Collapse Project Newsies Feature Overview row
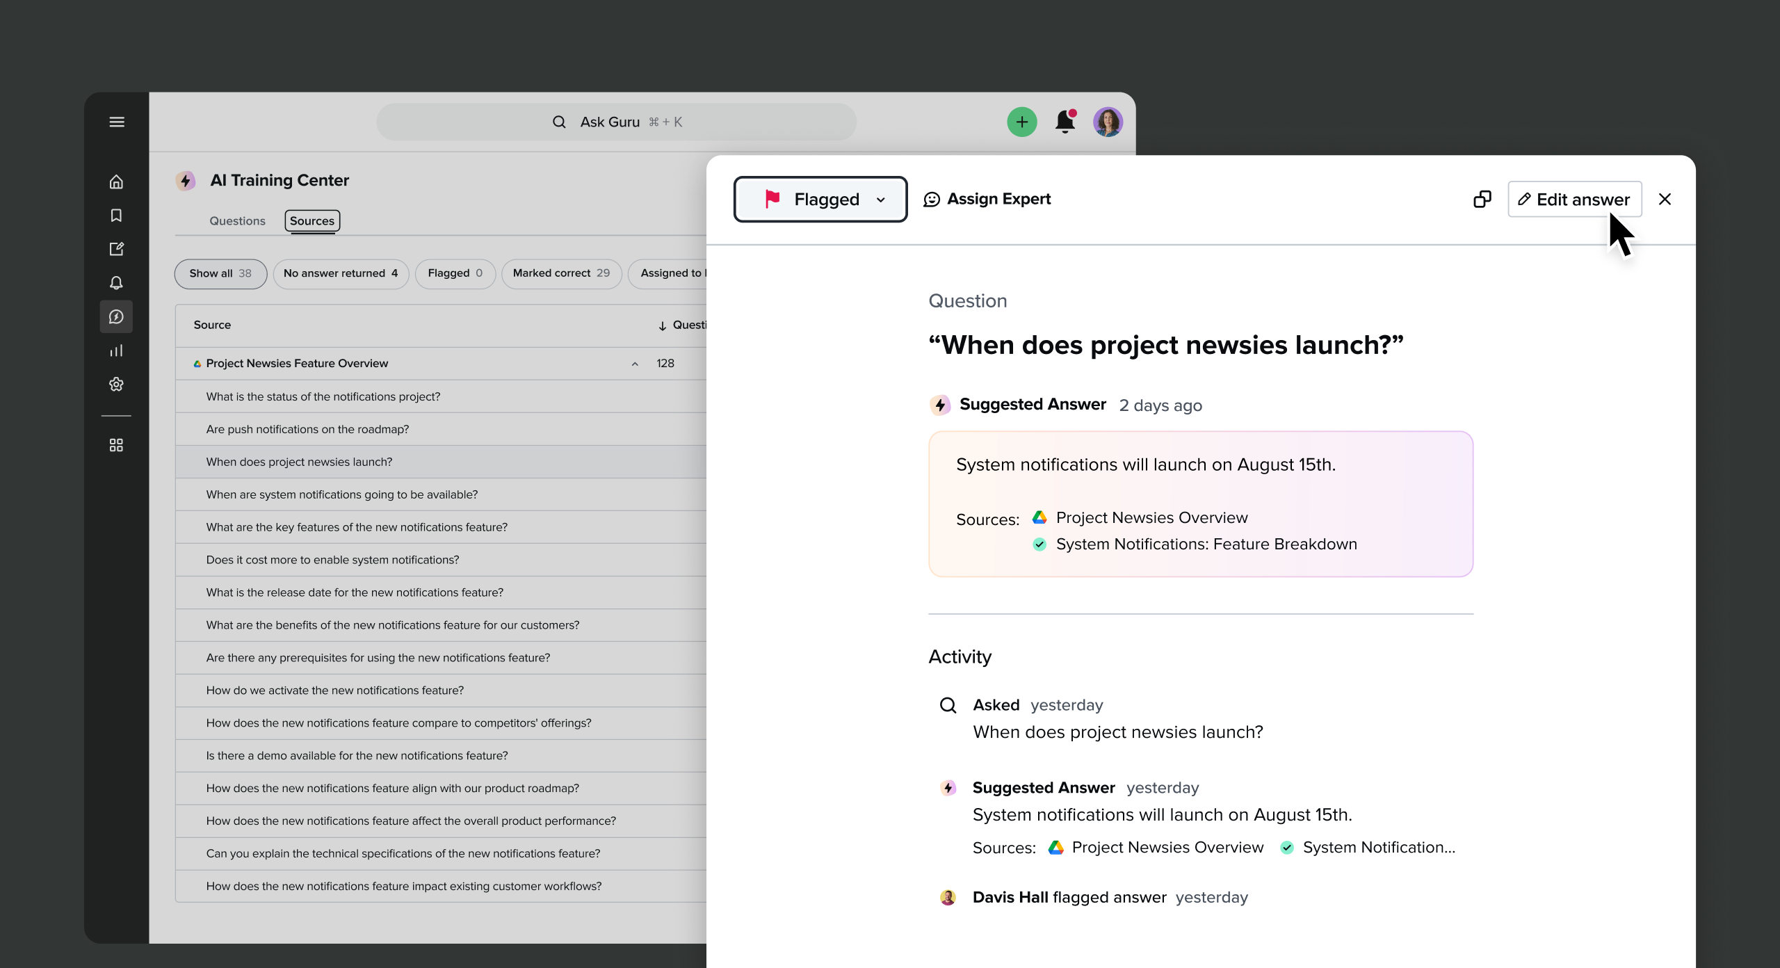The height and width of the screenshot is (968, 1780). point(634,364)
